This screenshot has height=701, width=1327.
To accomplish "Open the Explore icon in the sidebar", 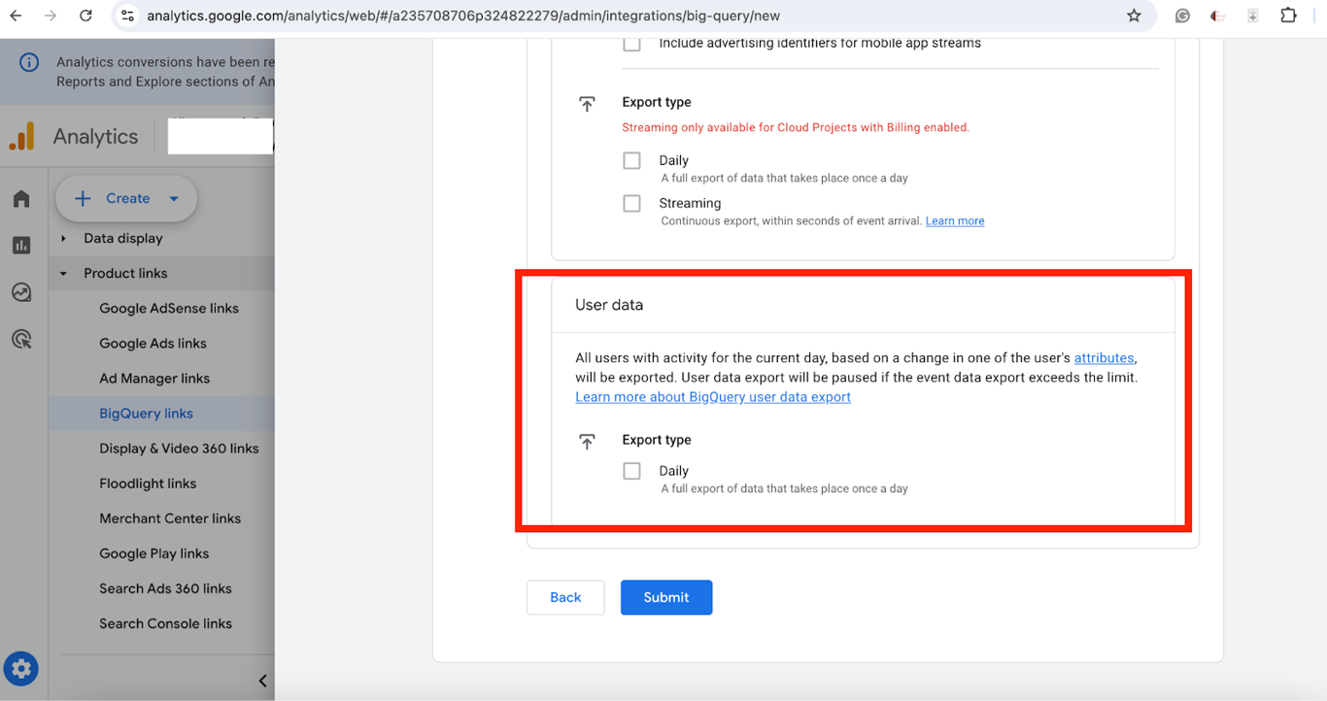I will click(x=21, y=292).
